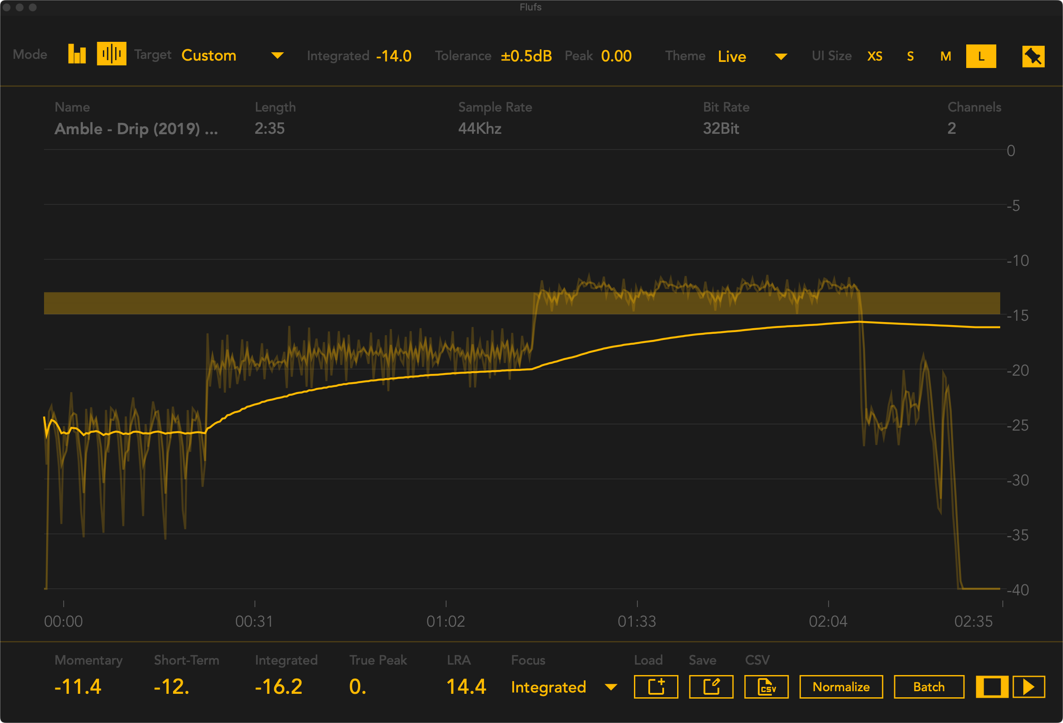1063x723 pixels.
Task: Export measurements with the CSV icon
Action: [766, 686]
